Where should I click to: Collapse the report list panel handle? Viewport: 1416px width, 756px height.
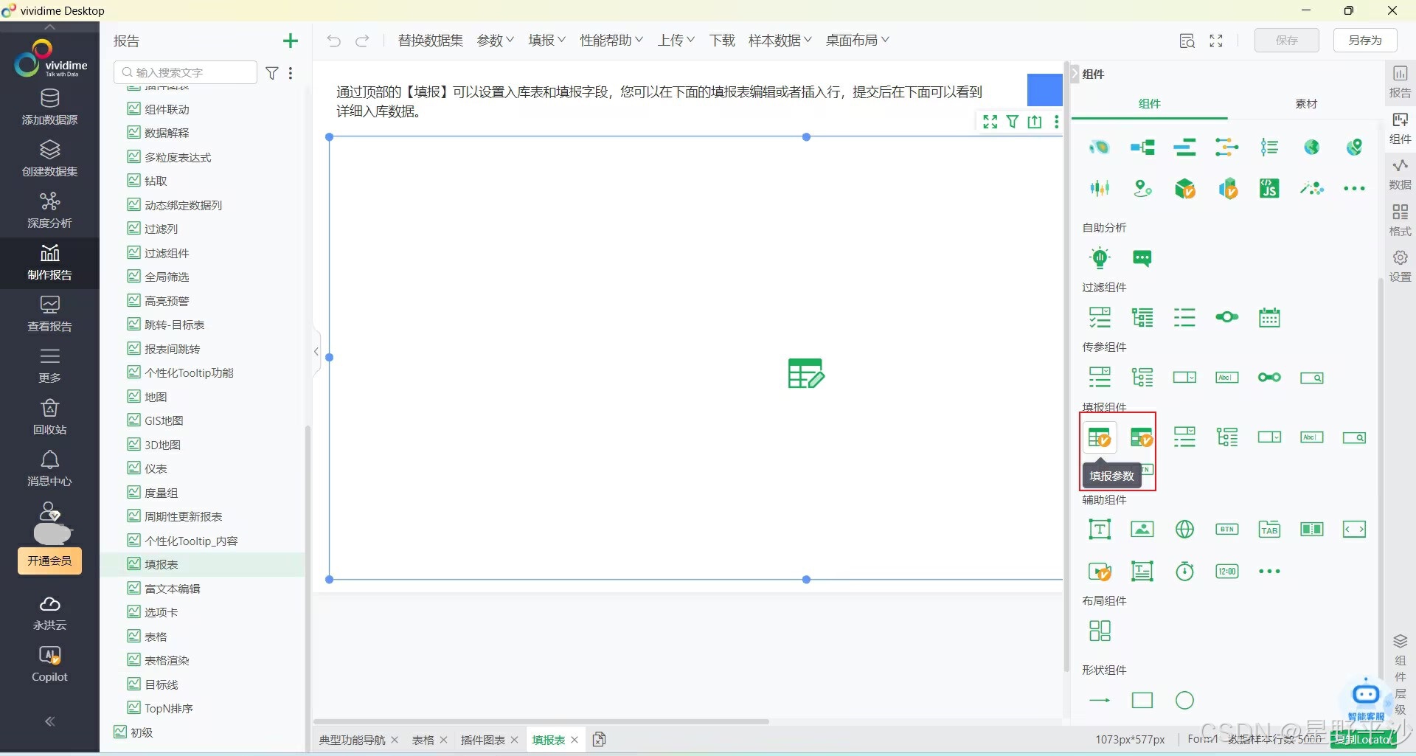316,352
